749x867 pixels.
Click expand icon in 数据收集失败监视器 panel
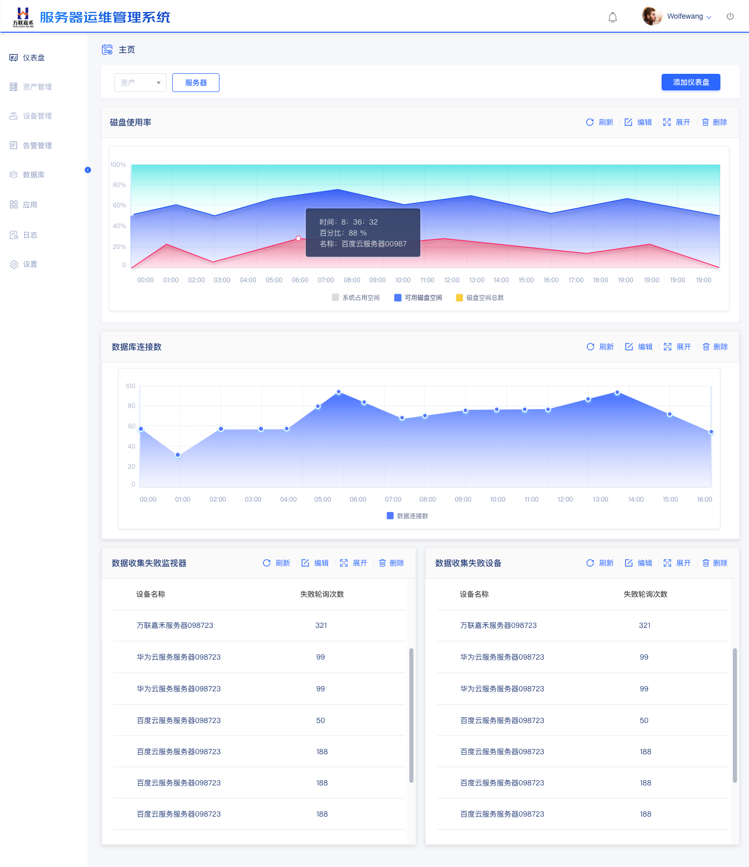point(344,563)
